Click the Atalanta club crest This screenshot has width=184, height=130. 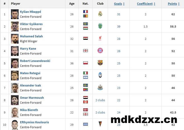coord(100,75)
